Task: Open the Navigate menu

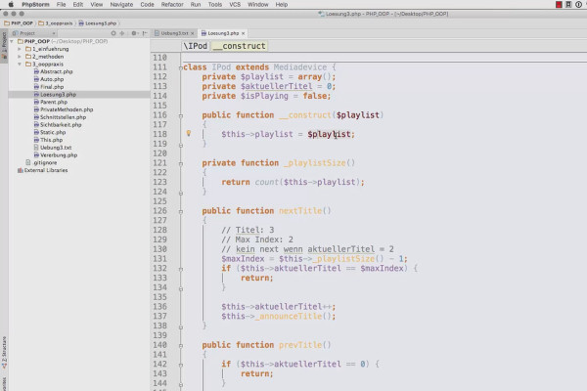Action: point(121,5)
